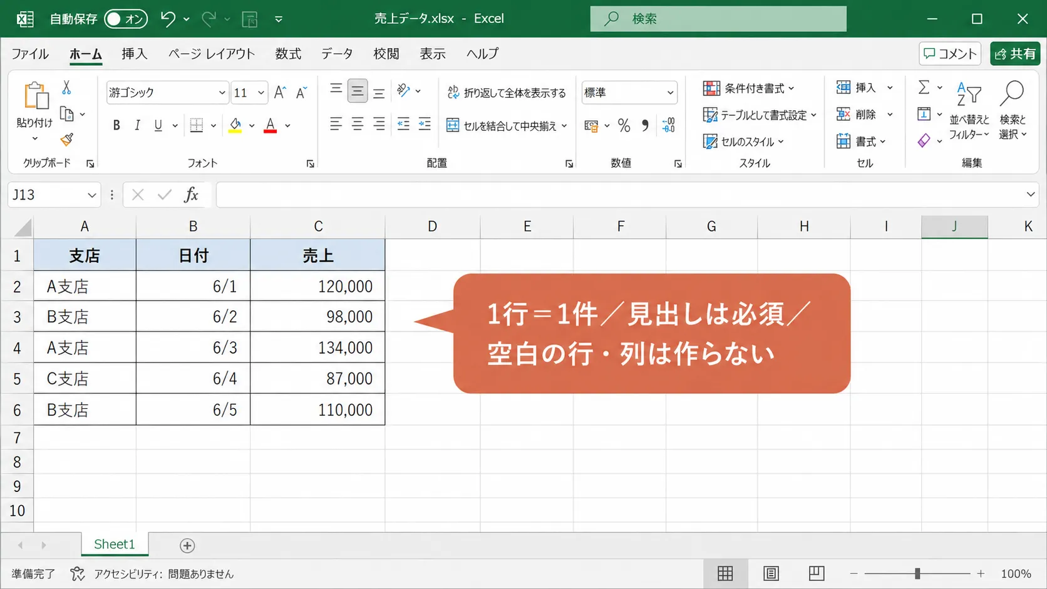Apply the yellow fill color bucket

click(x=235, y=125)
